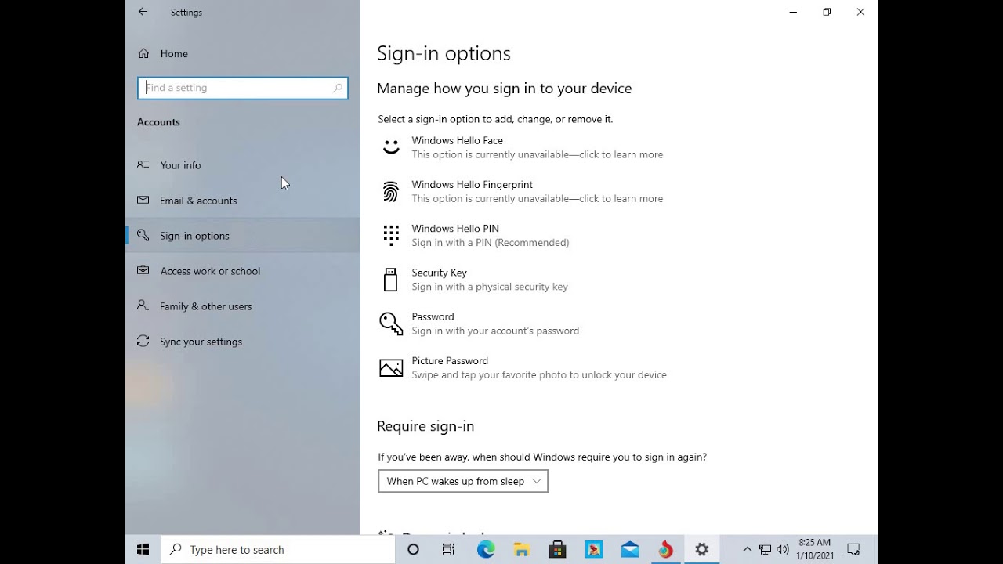This screenshot has height=564, width=1003.
Task: Click the Password key icon
Action: click(391, 324)
